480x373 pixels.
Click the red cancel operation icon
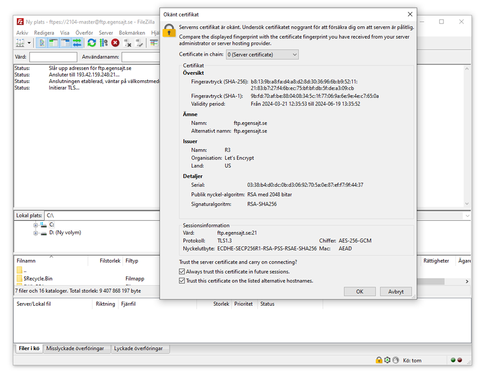coord(115,43)
